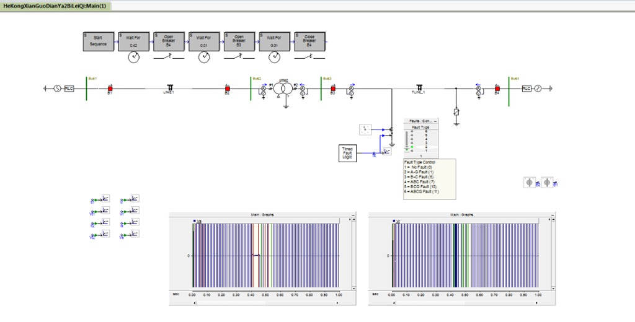Click the right graph horizontal scrollbar right arrow

[536, 303]
